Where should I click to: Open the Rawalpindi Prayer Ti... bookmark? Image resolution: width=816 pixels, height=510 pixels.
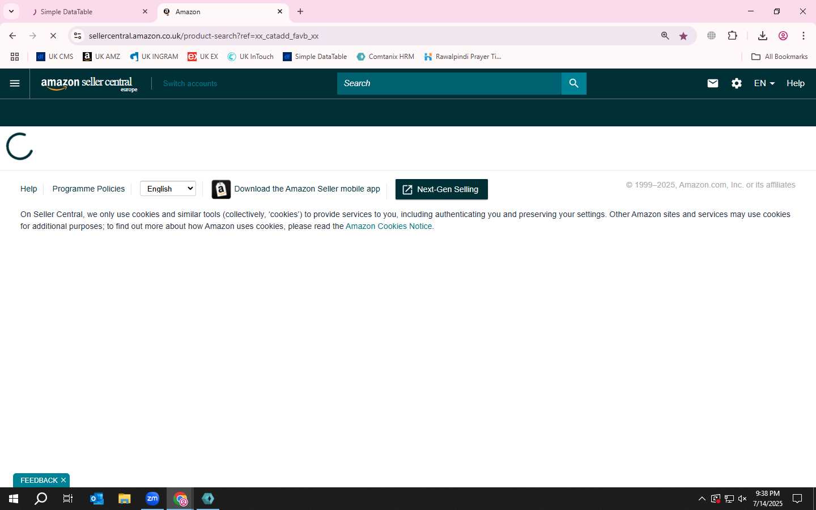tap(462, 57)
